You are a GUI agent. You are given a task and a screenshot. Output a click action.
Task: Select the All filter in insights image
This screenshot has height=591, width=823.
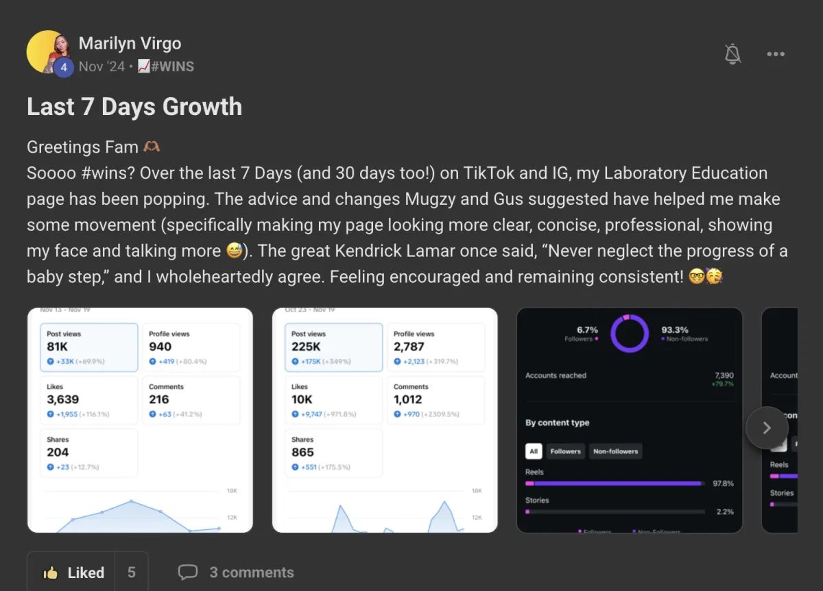pos(534,451)
